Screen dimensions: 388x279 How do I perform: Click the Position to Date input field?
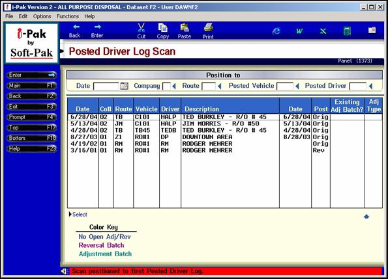pyautogui.click(x=106, y=86)
